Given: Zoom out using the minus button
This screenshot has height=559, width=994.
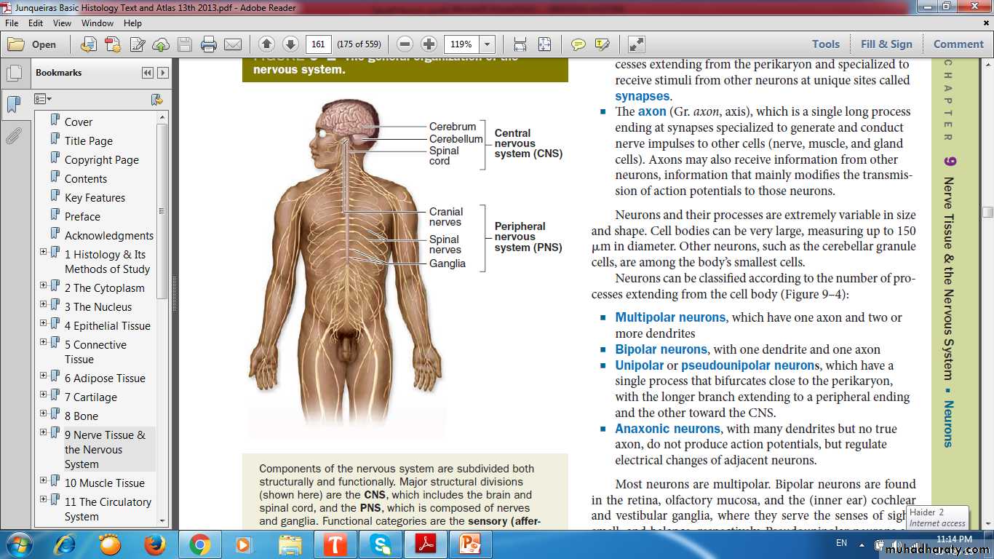Looking at the screenshot, I should coord(405,44).
